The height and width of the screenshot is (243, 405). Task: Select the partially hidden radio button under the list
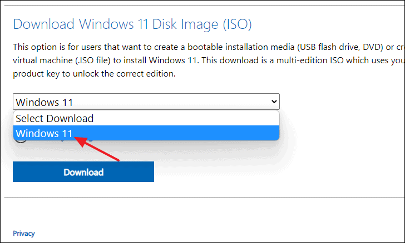point(21,140)
